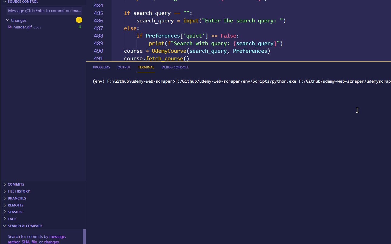Screen dimensions: 391x244
Task: Collapse the Source Control section header
Action: pyautogui.click(x=23, y=2)
